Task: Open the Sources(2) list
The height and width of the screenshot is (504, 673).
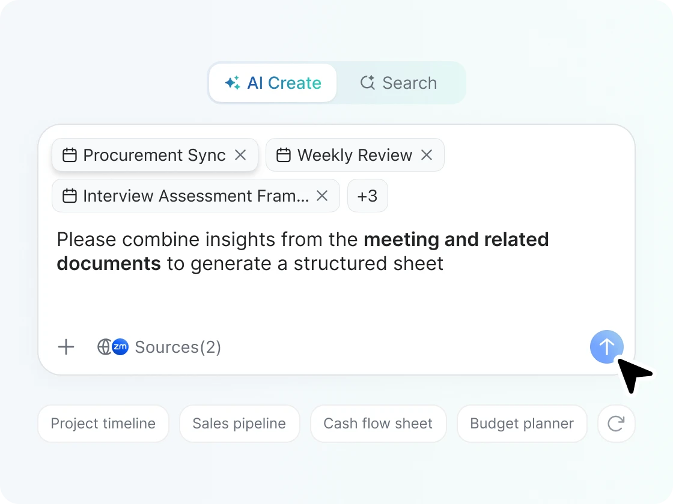Action: click(x=178, y=347)
